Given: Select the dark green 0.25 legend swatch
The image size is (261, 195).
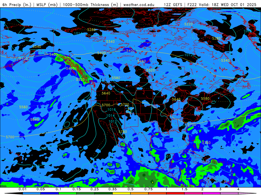Looking at the screenshot, I should point(103,193).
